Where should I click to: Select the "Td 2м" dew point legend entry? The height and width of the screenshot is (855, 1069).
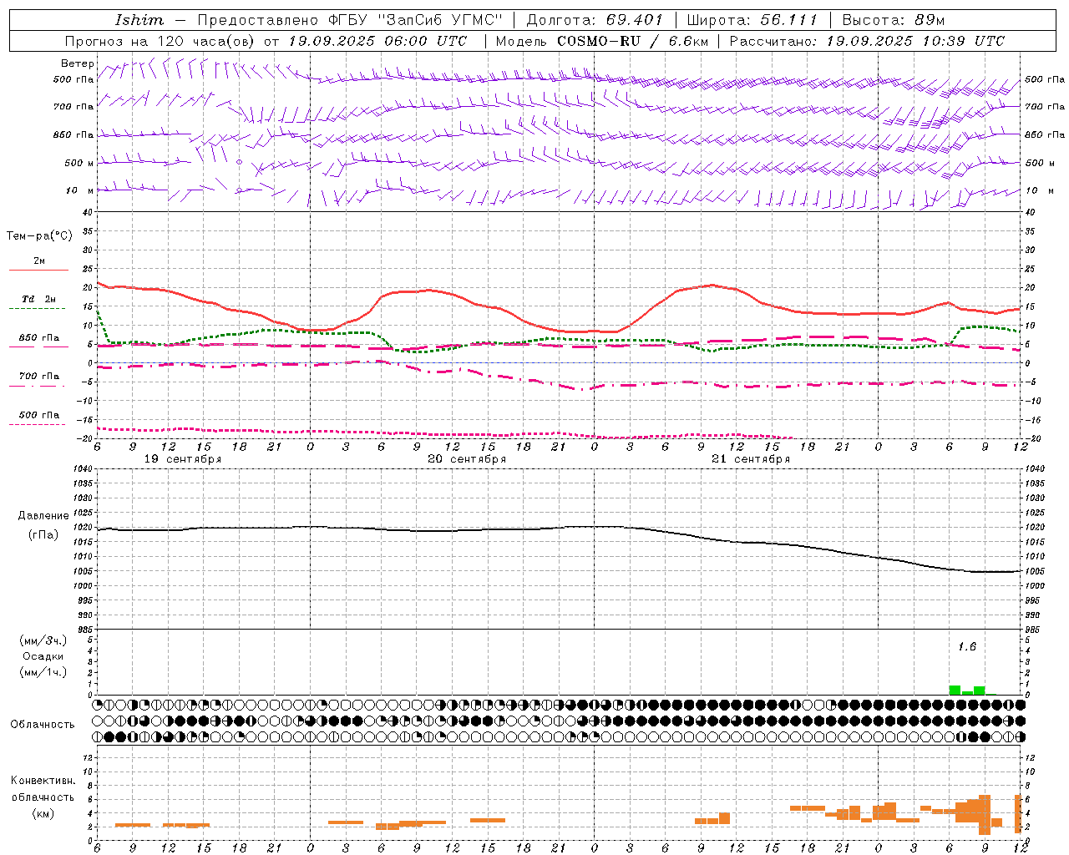(39, 299)
